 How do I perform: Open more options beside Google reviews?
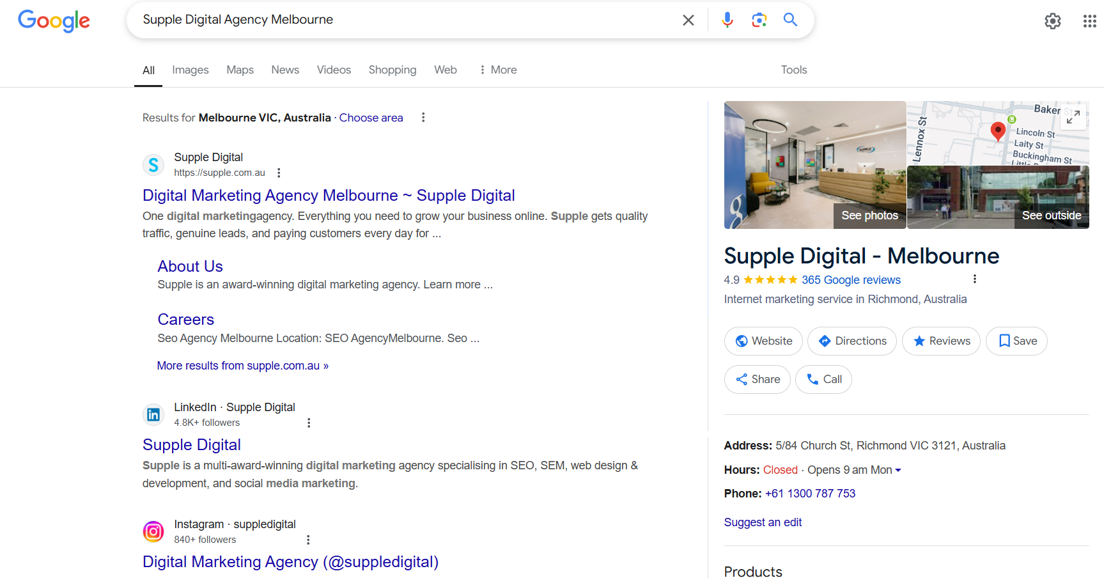(x=974, y=279)
